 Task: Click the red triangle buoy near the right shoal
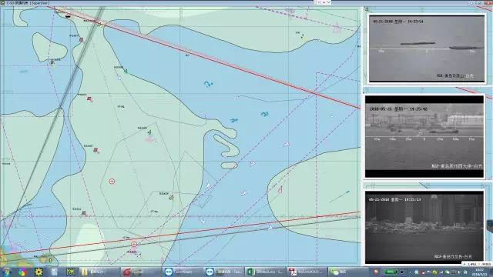click(280, 189)
